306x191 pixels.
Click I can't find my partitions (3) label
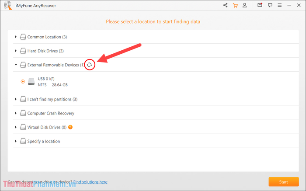52,99
